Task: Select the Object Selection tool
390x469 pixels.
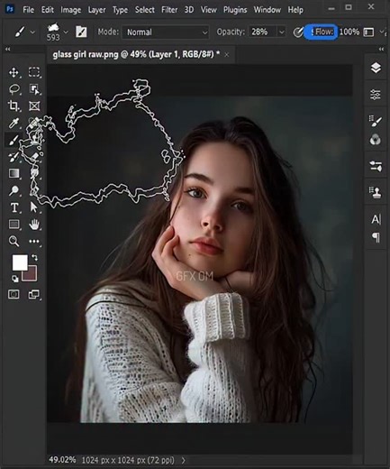Action: click(x=34, y=89)
